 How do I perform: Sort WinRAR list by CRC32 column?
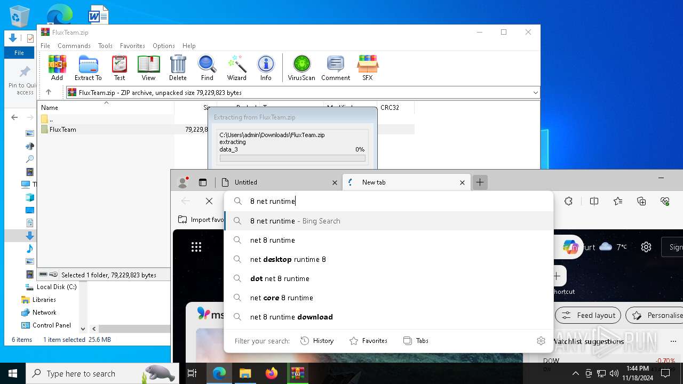[390, 107]
